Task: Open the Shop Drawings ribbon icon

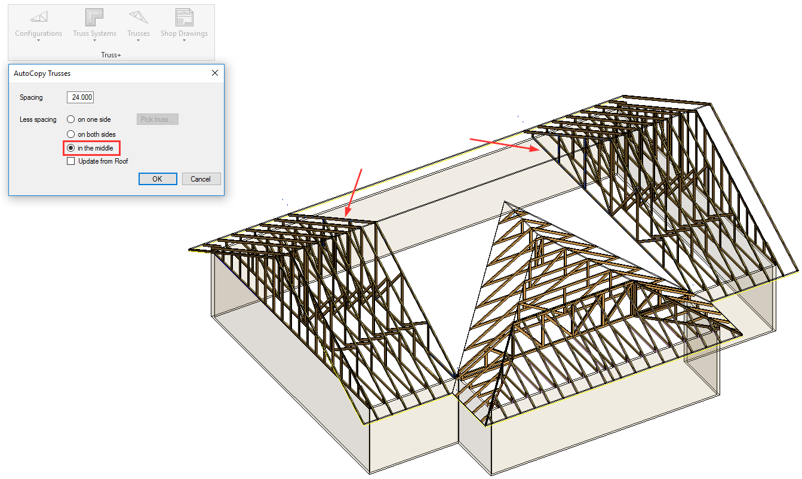Action: coord(184,17)
